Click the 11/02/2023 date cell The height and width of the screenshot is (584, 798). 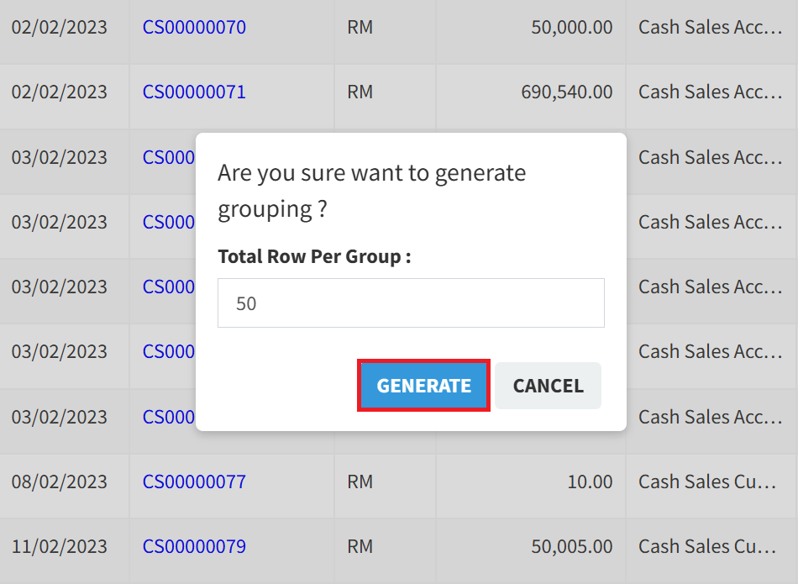coord(60,546)
